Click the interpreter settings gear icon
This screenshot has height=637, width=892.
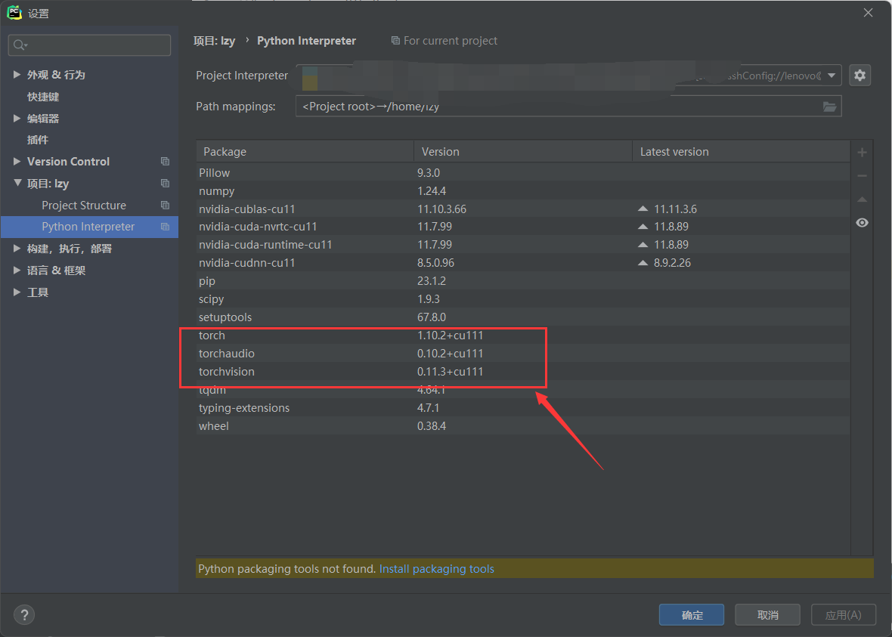[859, 76]
